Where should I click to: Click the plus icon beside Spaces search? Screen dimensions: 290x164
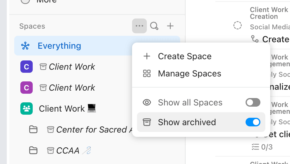[x=170, y=26]
